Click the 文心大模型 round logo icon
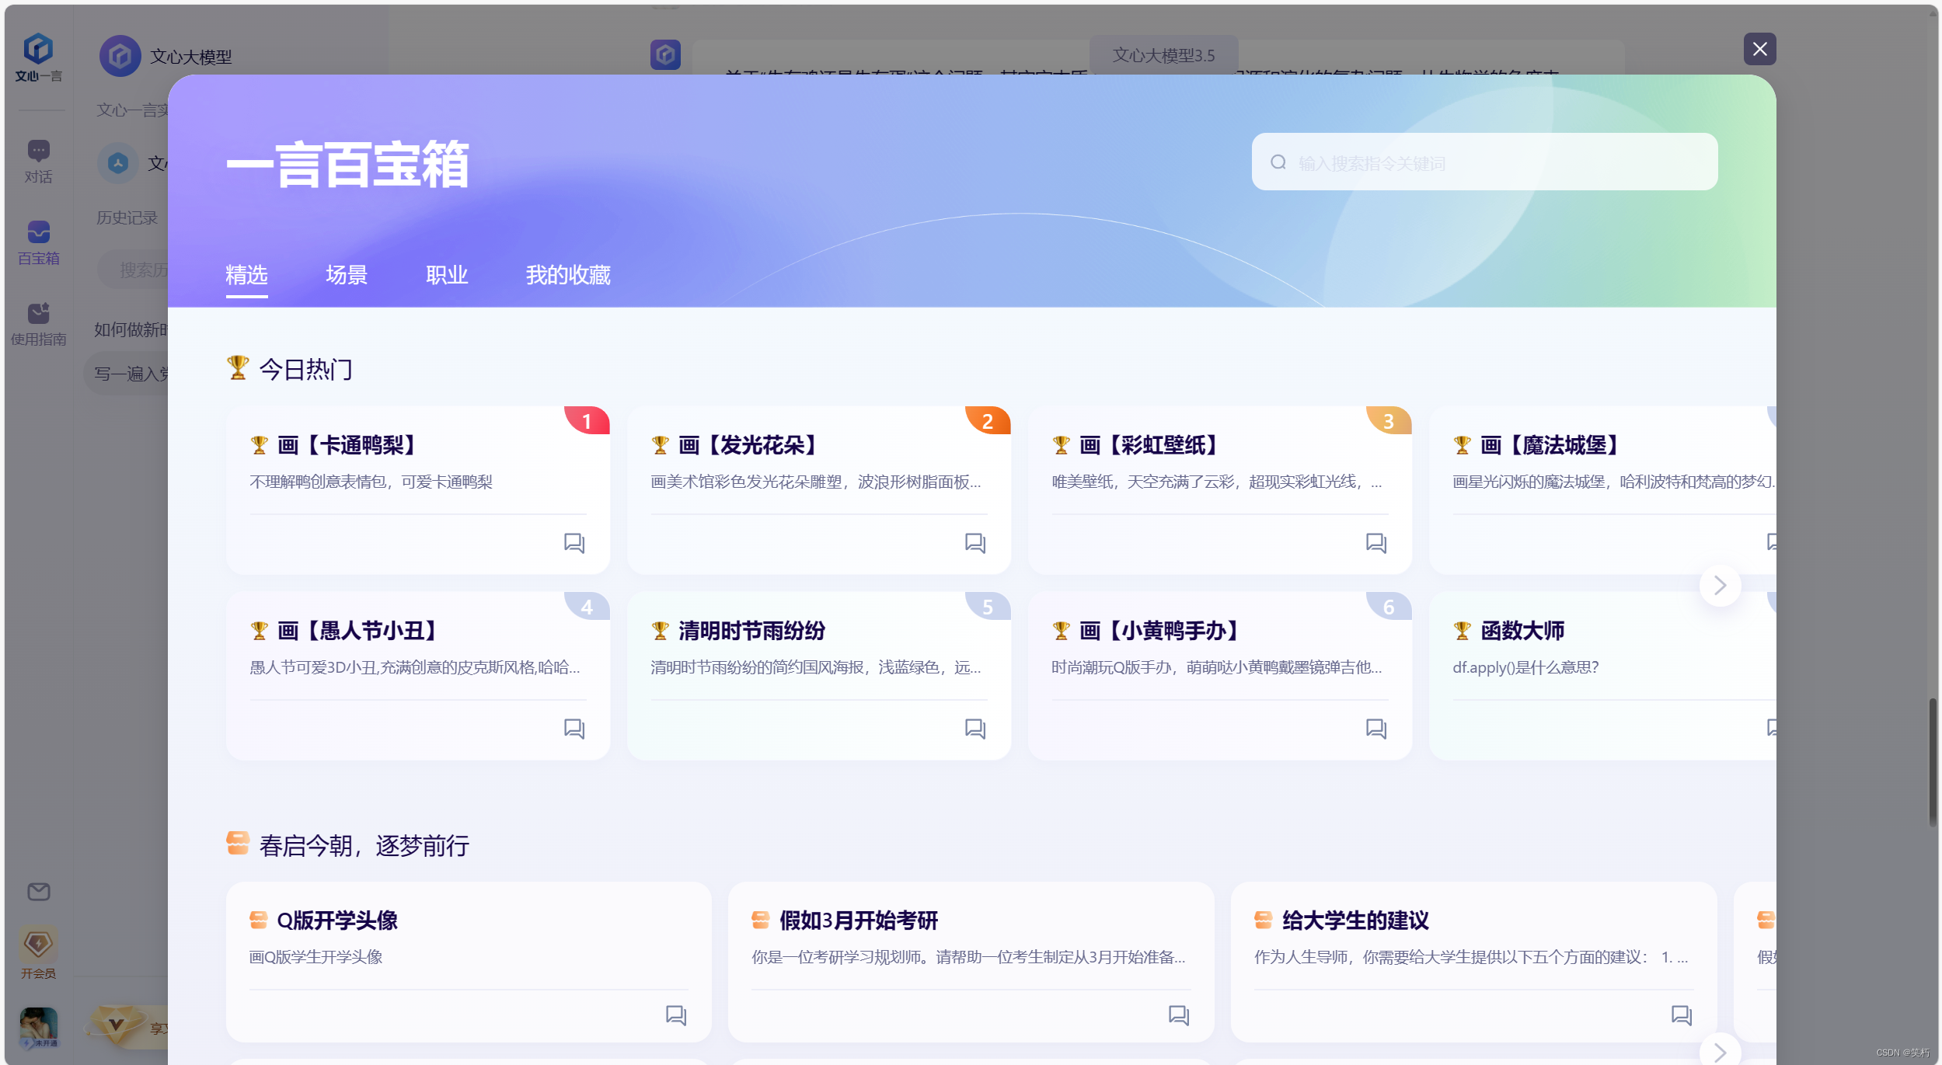1942x1065 pixels. tap(120, 56)
